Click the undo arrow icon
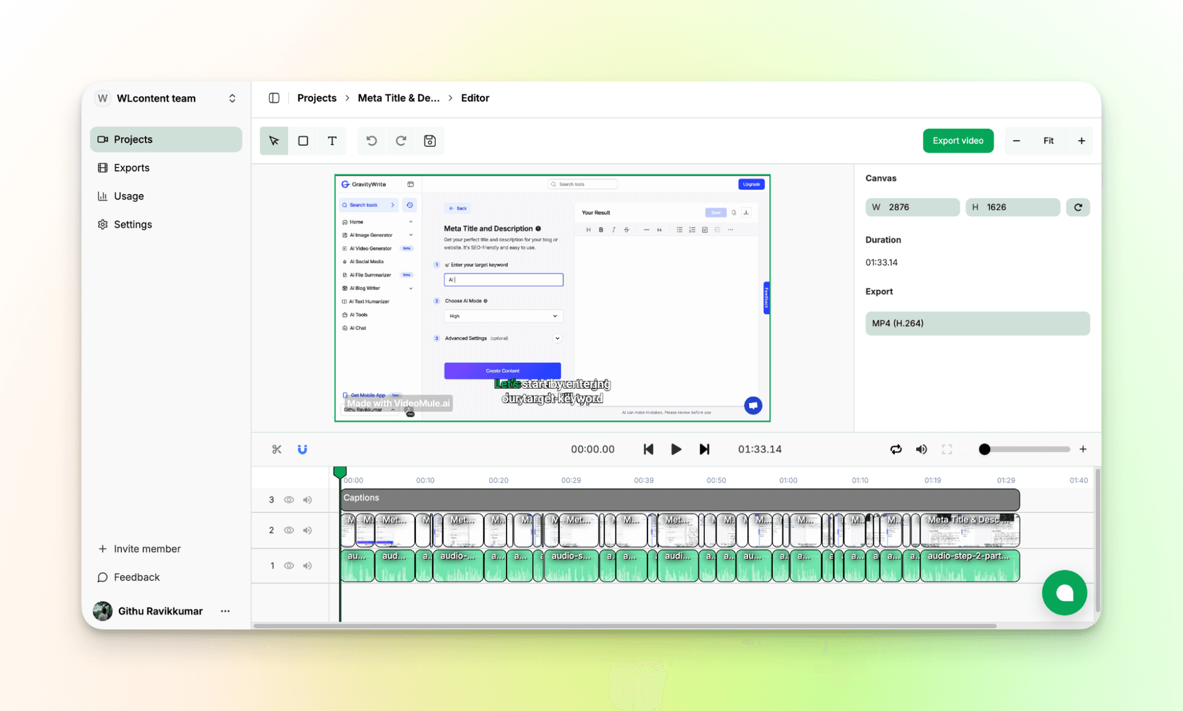Image resolution: width=1183 pixels, height=711 pixels. (x=372, y=140)
